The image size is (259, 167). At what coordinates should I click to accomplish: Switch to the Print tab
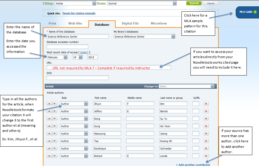pos(52,24)
